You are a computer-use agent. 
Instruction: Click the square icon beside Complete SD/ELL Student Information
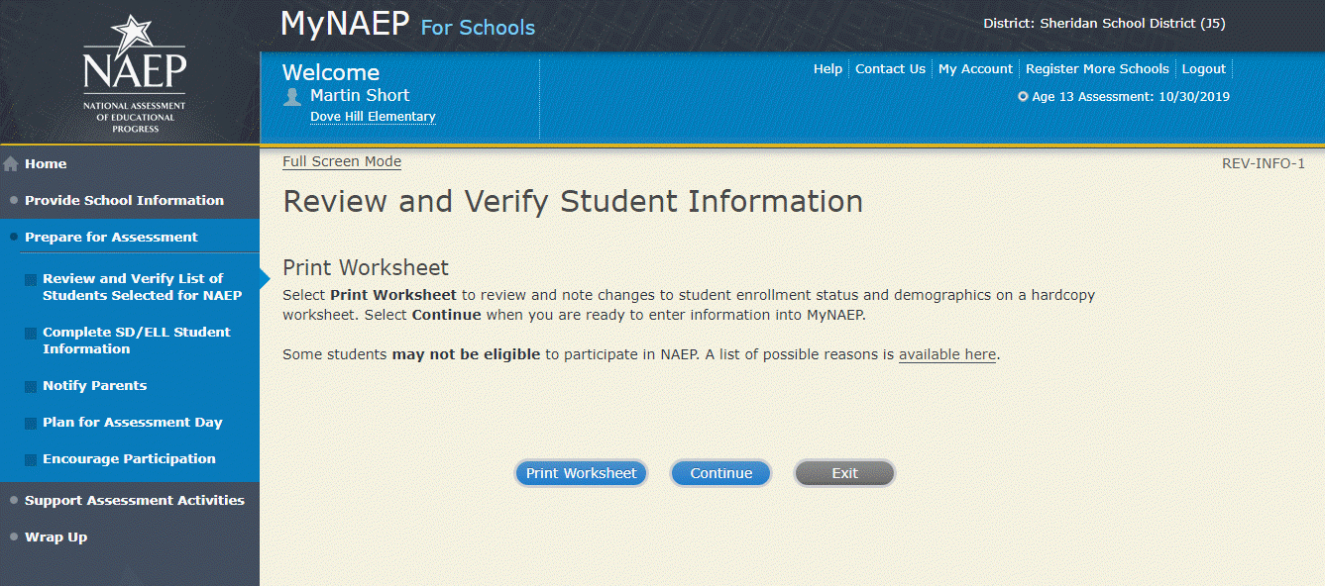(x=32, y=334)
